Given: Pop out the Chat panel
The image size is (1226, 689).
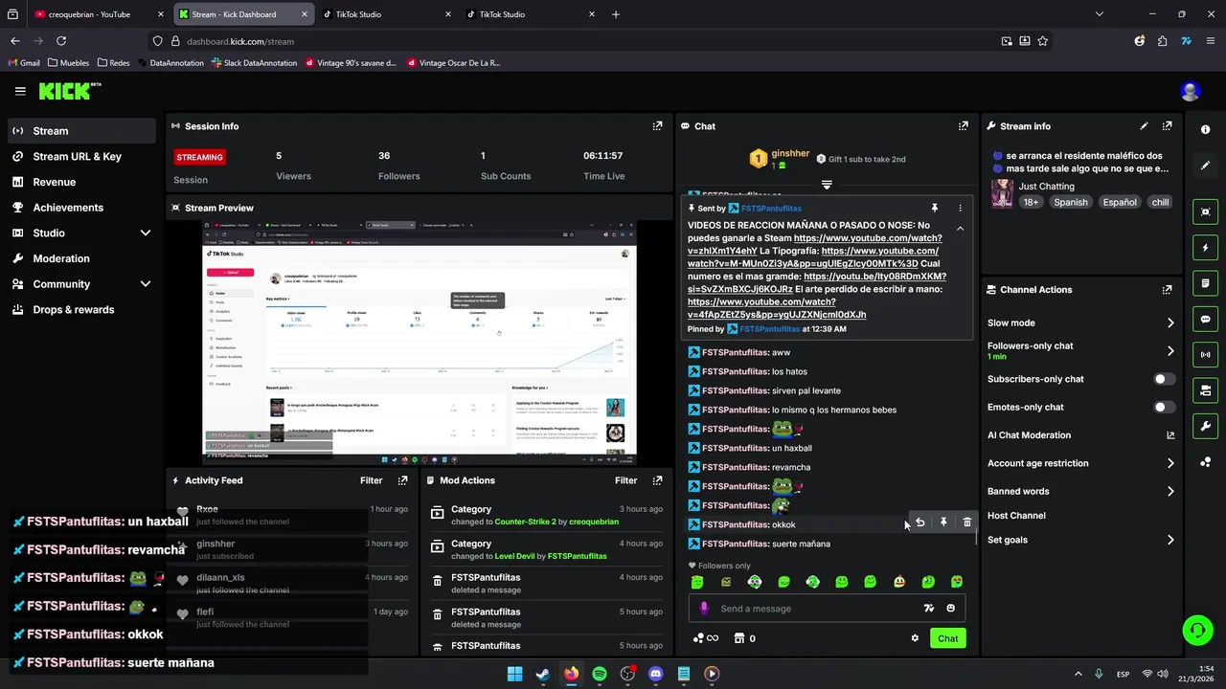Looking at the screenshot, I should [x=963, y=126].
